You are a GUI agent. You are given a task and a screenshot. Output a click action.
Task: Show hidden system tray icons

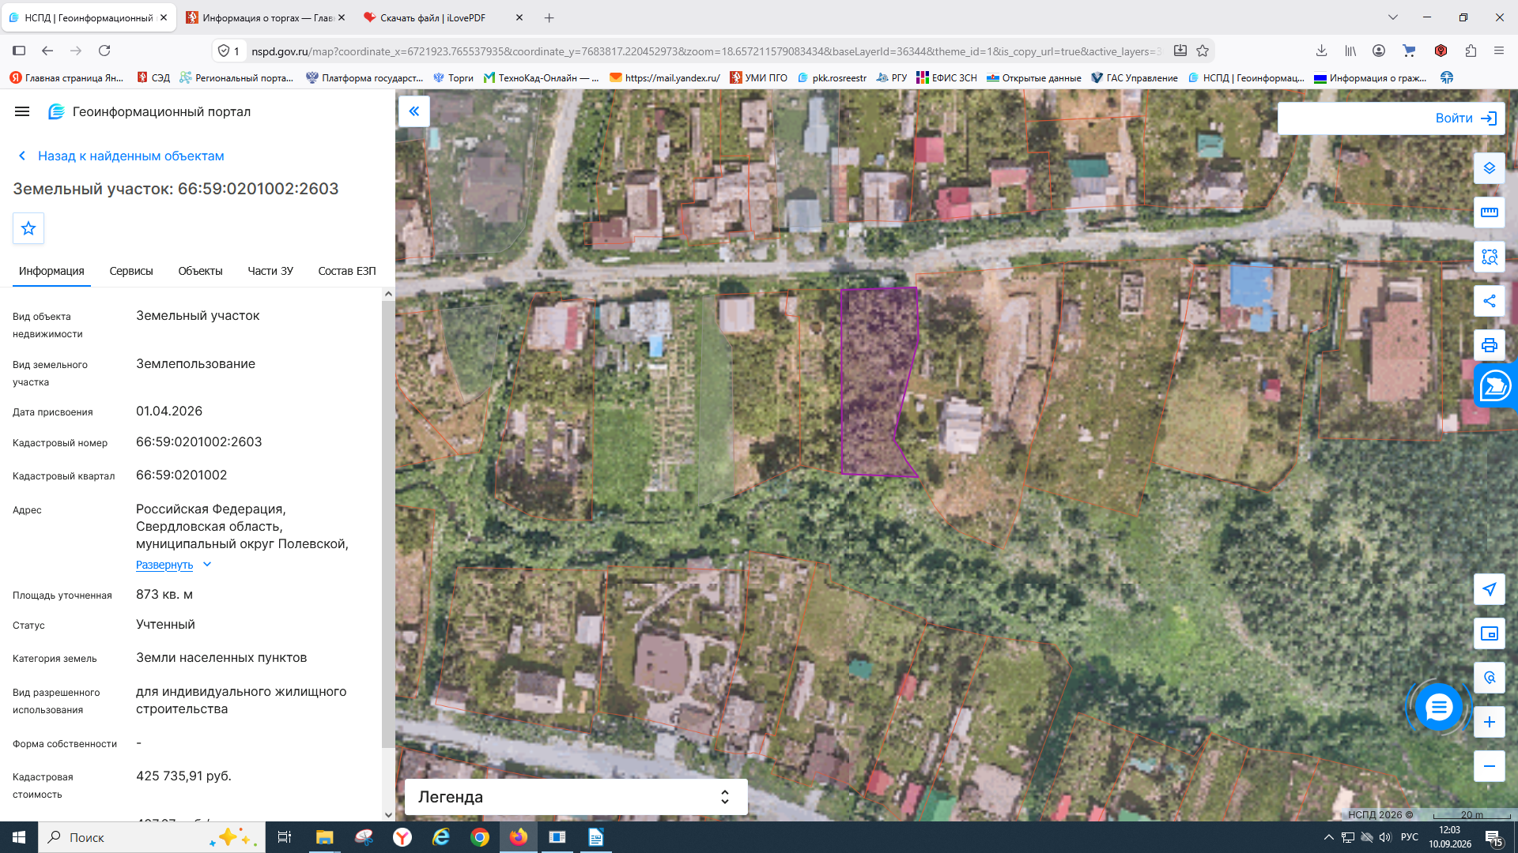pos(1328,837)
